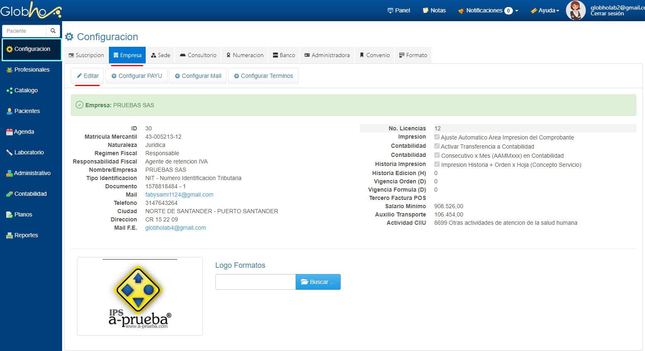Click the fabysami1124@gmail.com email link
Viewport: 645px width, 351px height.
[179, 195]
